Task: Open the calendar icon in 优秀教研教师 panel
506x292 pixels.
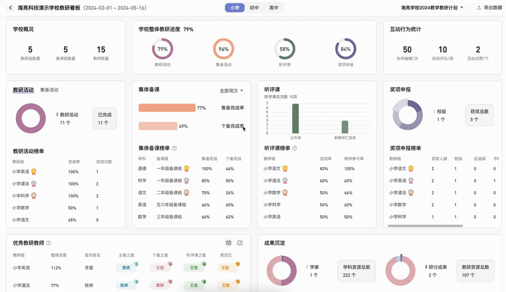Action: 229,243
